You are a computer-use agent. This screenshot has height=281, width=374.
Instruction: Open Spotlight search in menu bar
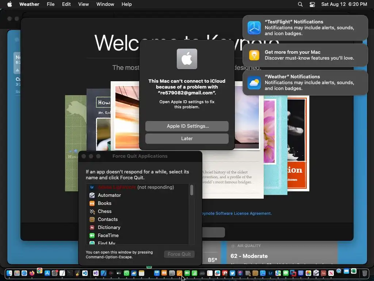pos(300,4)
